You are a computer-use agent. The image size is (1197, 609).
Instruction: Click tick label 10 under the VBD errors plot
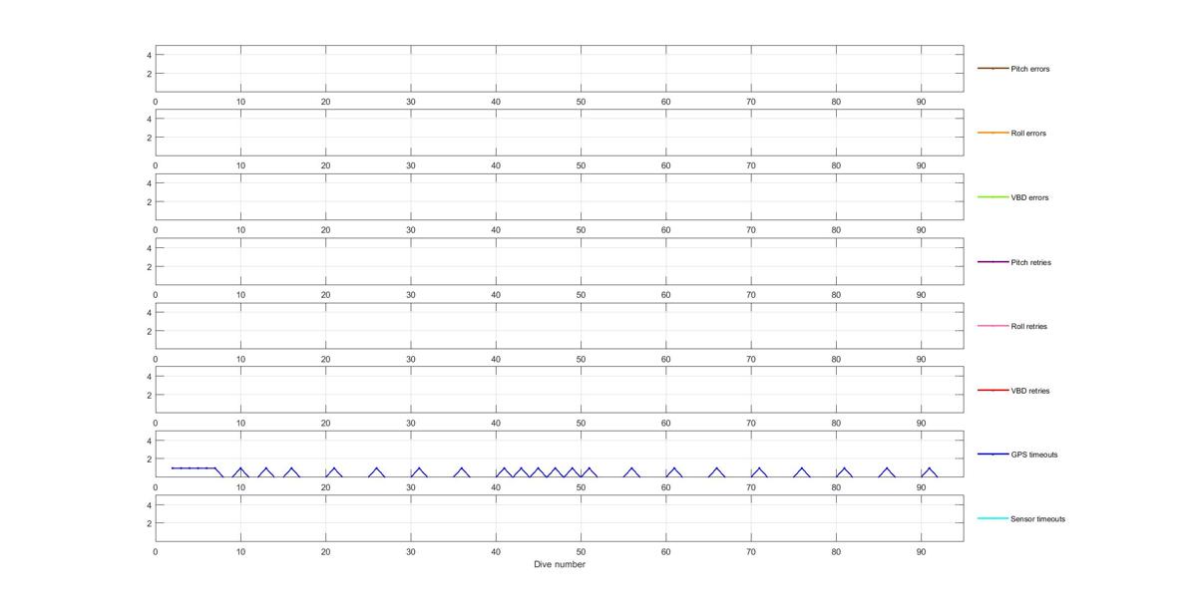[x=240, y=230]
